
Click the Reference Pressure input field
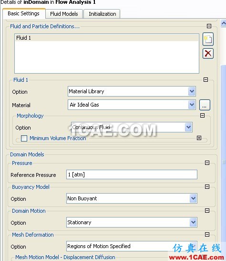[x=132, y=174]
